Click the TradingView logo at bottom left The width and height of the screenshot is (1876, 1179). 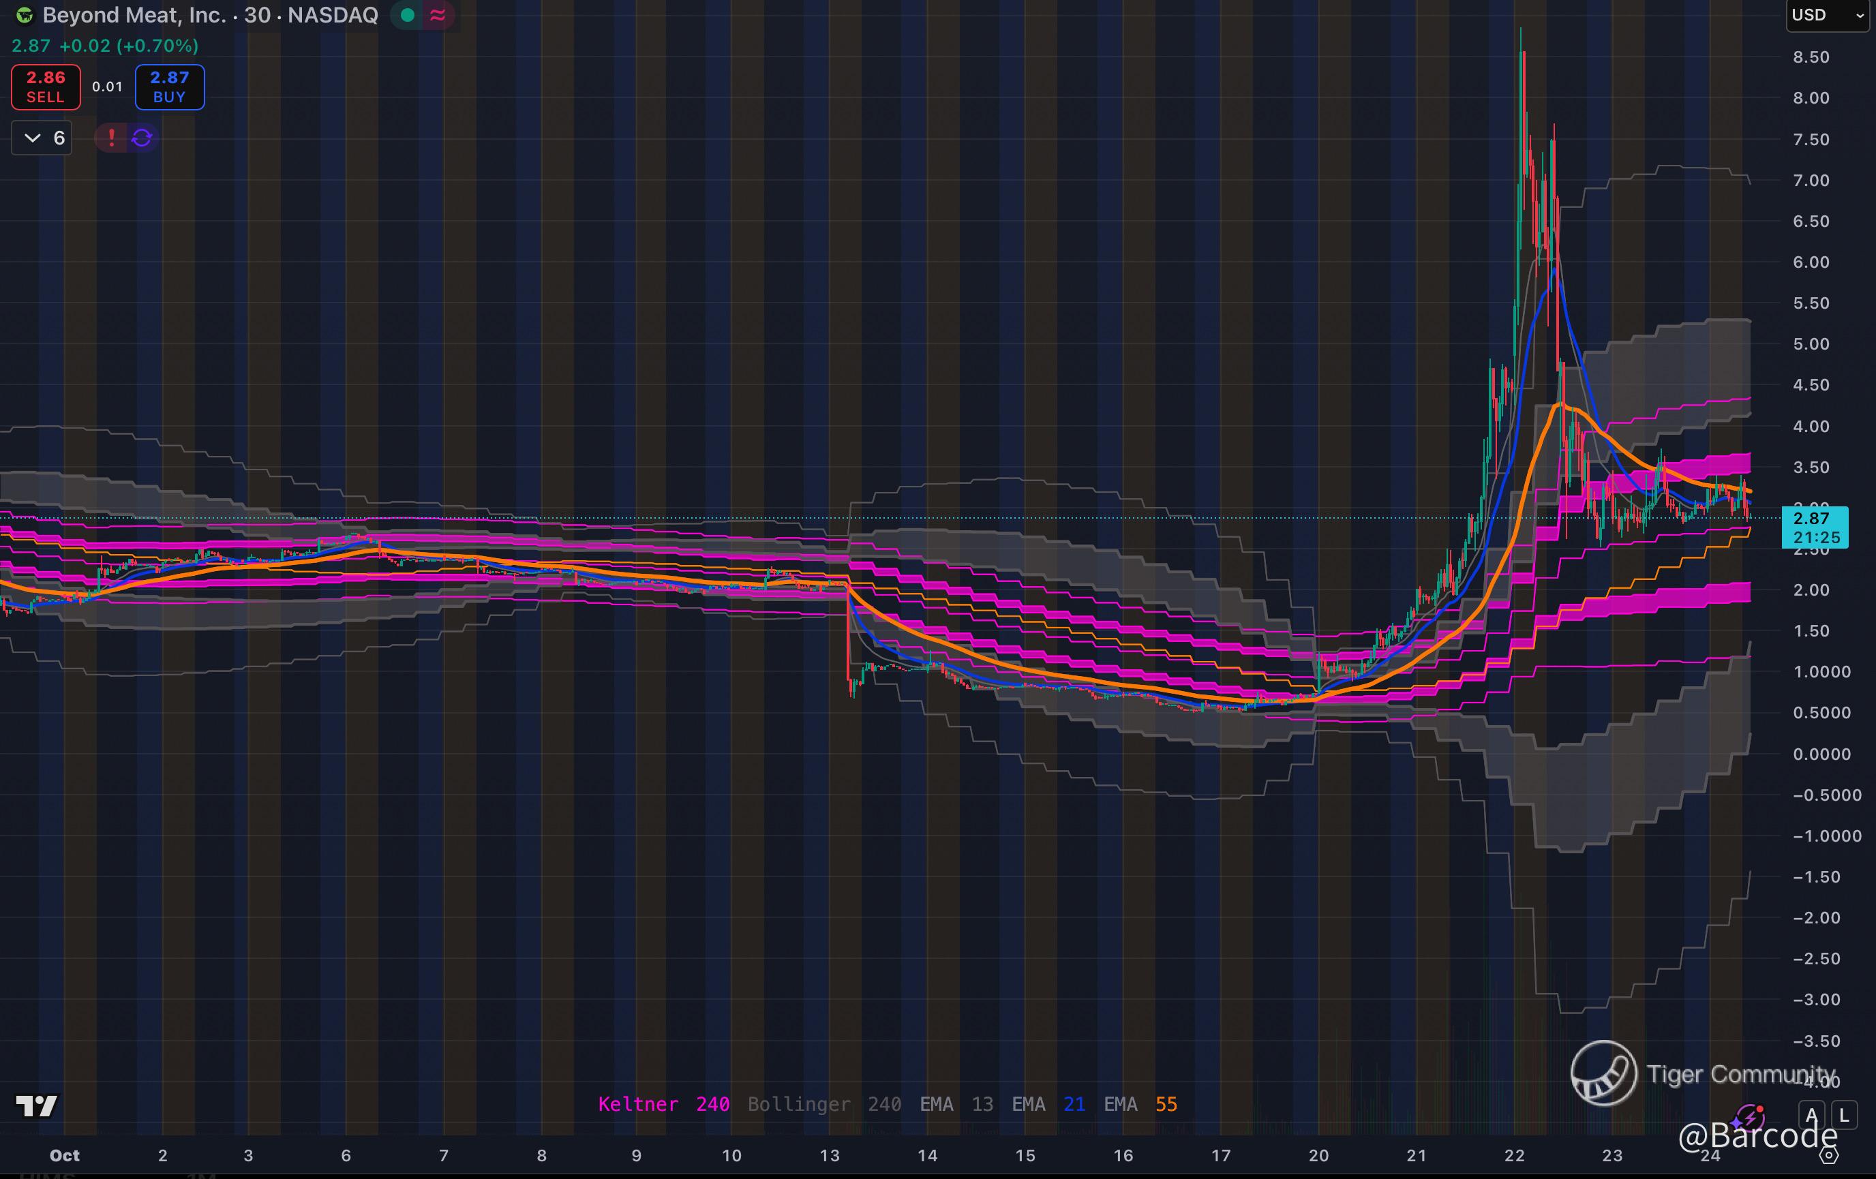pyautogui.click(x=37, y=1105)
